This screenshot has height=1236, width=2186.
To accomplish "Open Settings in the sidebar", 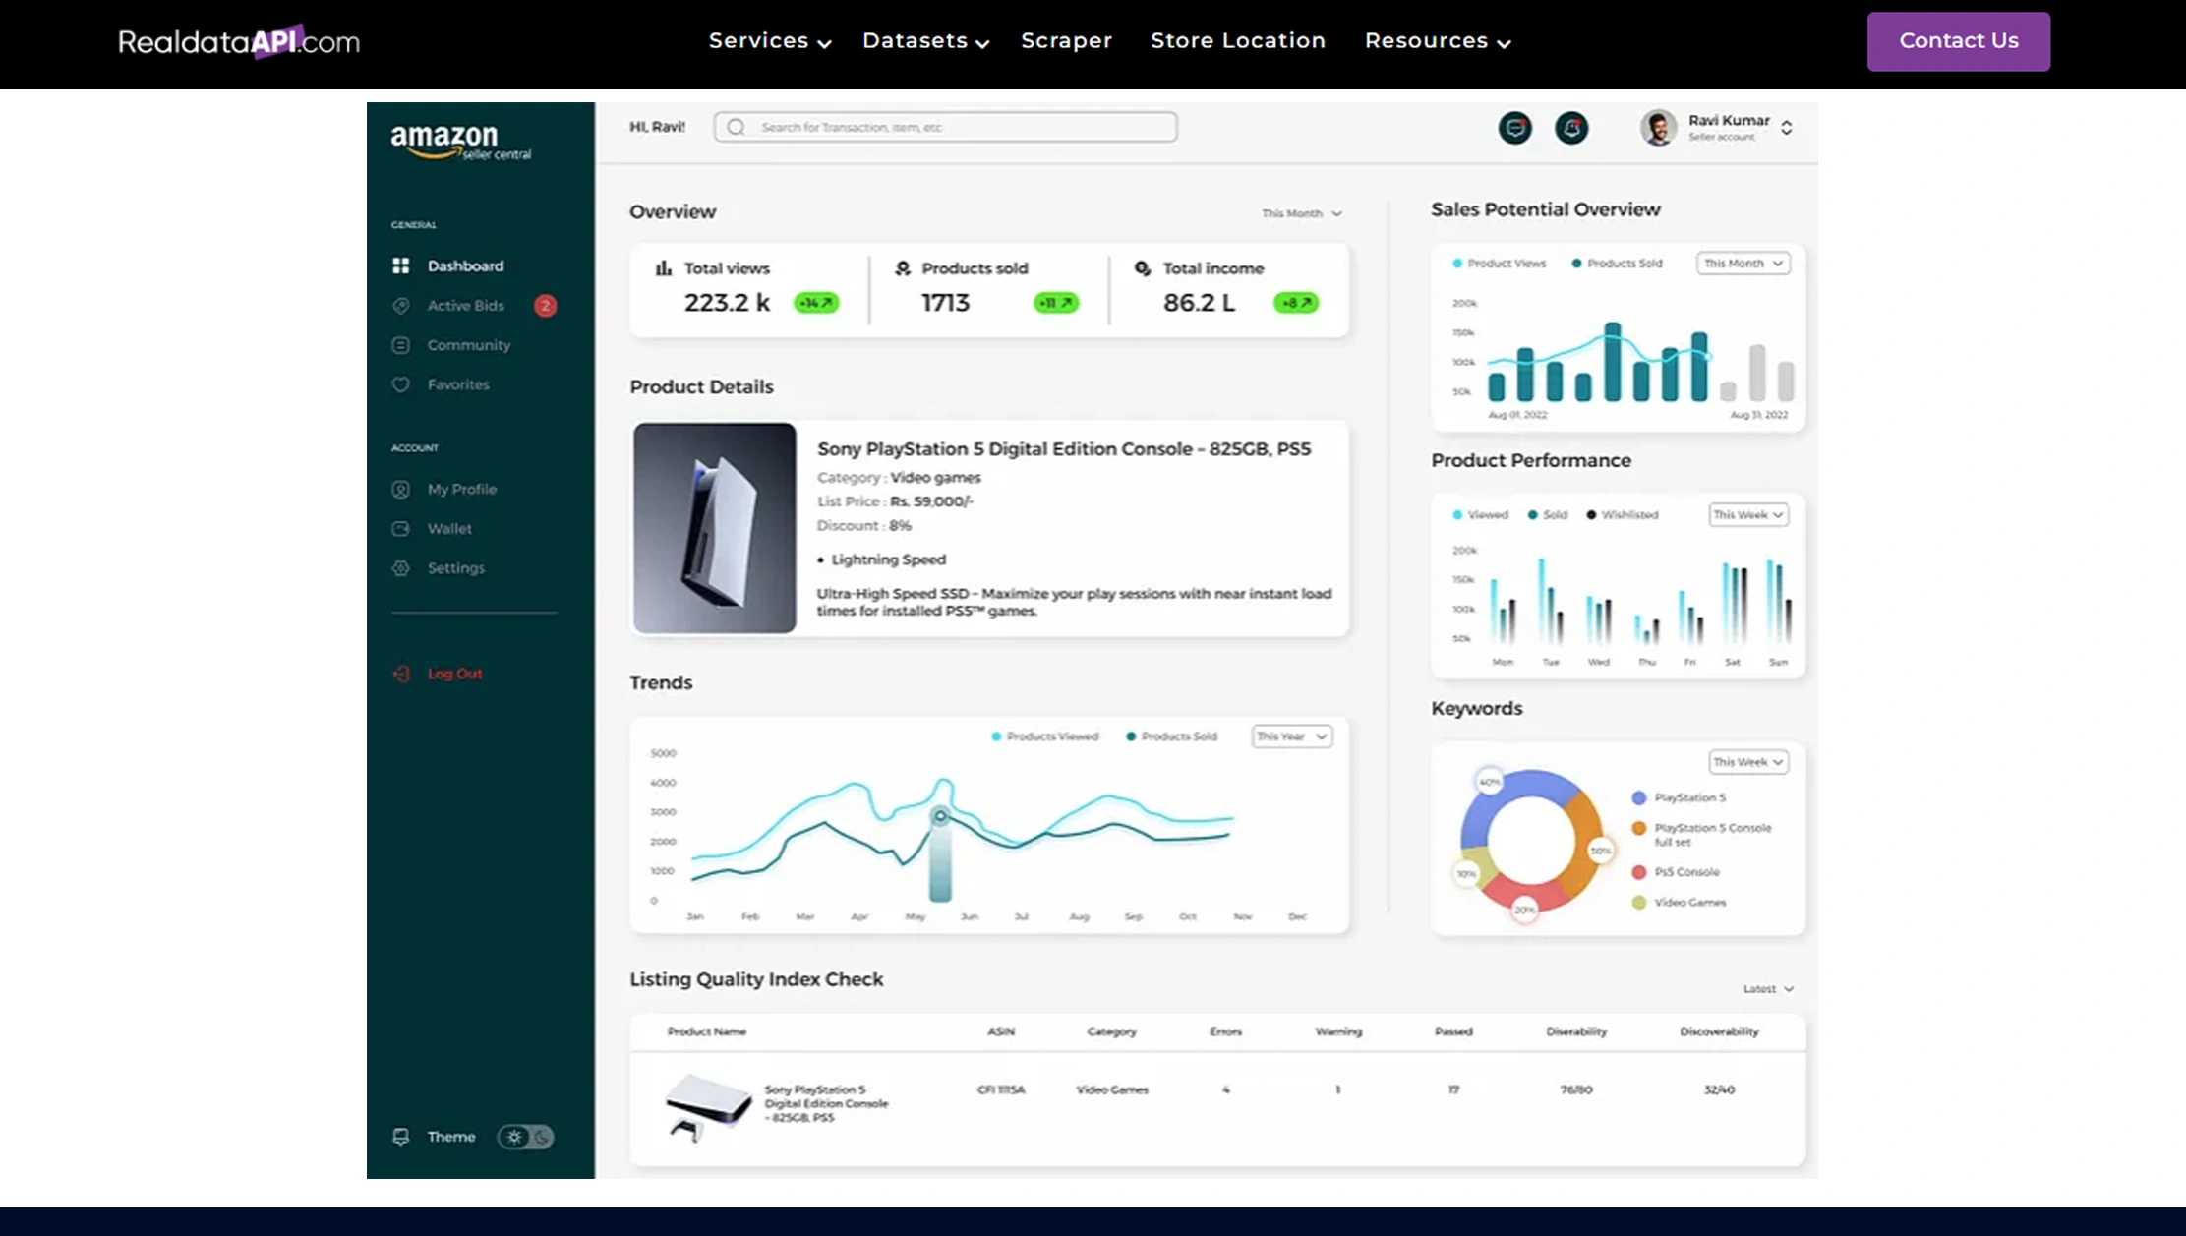I will [x=455, y=568].
